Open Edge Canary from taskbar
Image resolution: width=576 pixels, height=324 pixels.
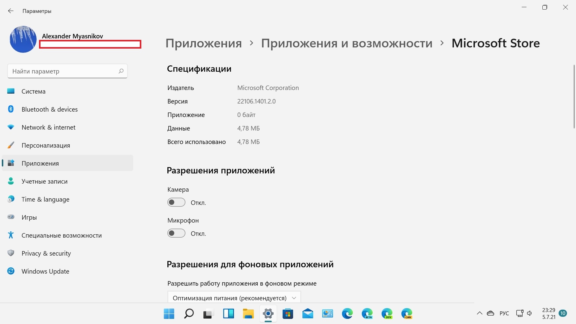[406, 314]
